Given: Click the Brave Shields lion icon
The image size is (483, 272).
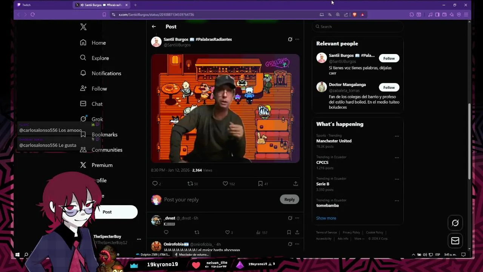Looking at the screenshot, I should [x=354, y=14].
